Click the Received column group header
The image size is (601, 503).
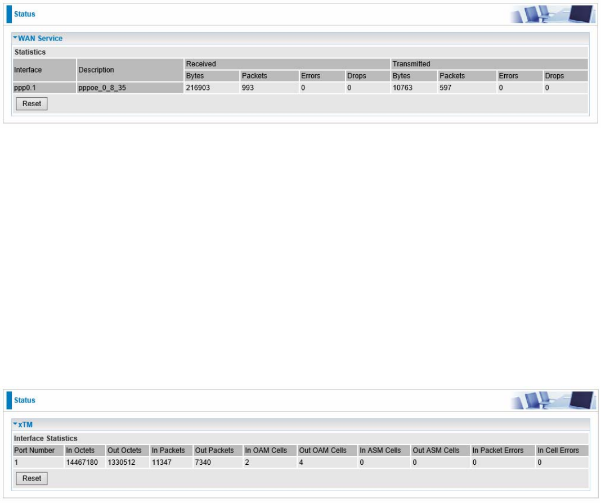point(286,64)
